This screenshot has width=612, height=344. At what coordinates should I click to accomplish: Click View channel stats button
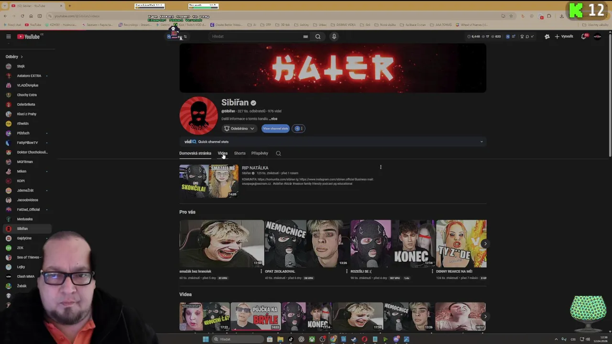click(x=275, y=128)
